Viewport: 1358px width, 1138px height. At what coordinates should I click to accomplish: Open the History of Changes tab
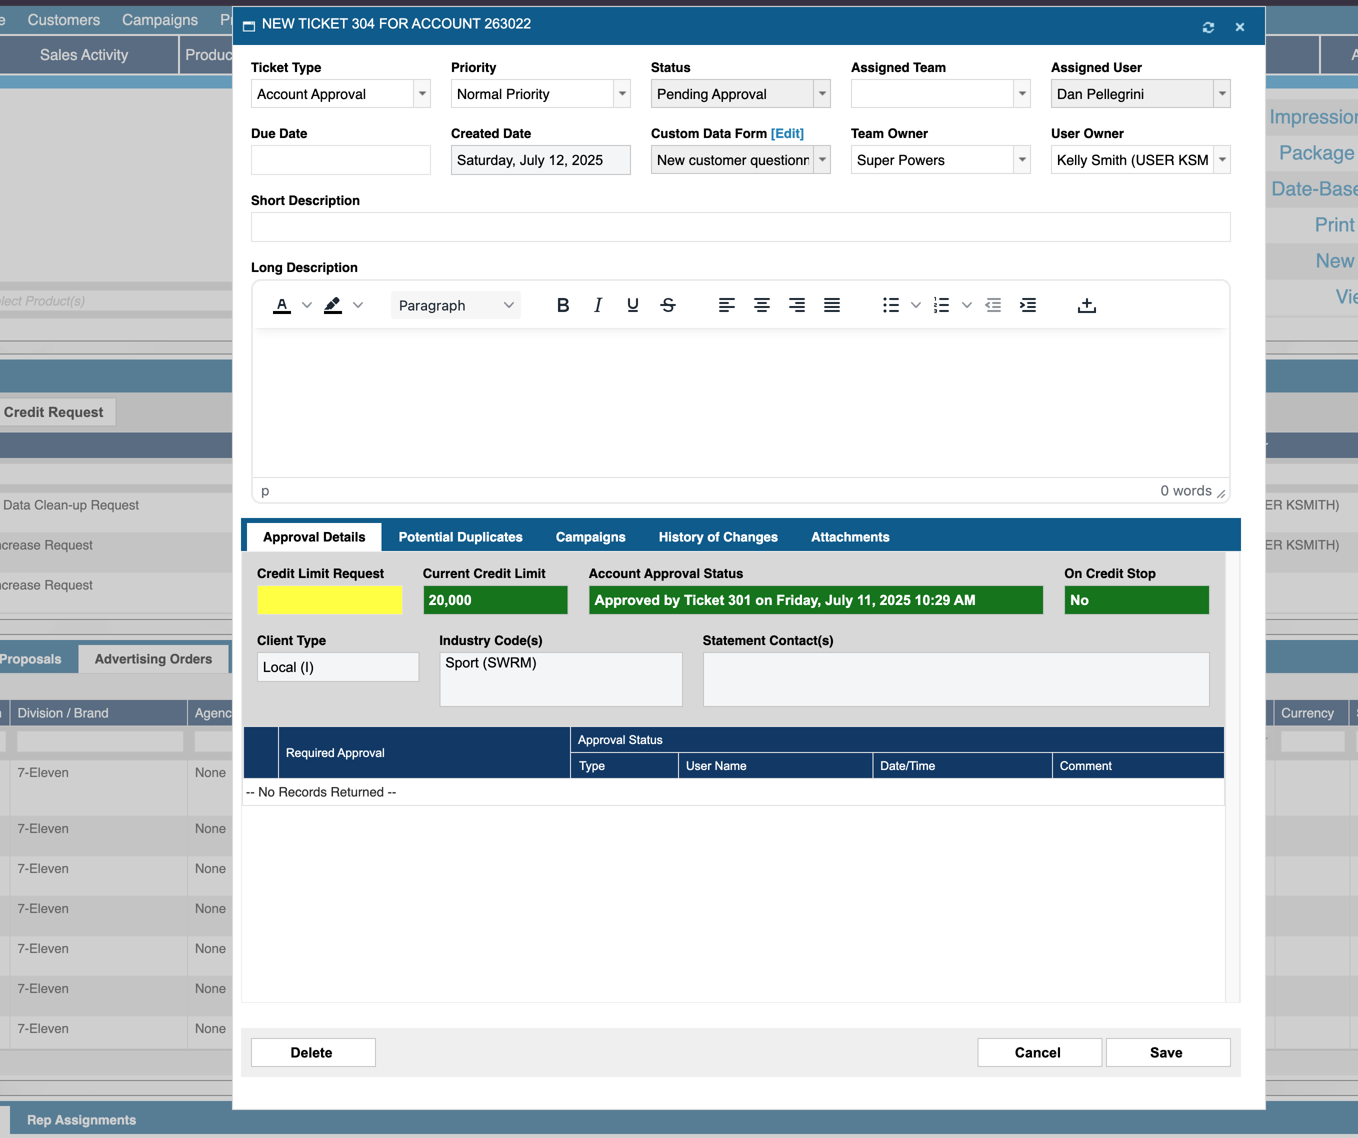[x=718, y=536]
